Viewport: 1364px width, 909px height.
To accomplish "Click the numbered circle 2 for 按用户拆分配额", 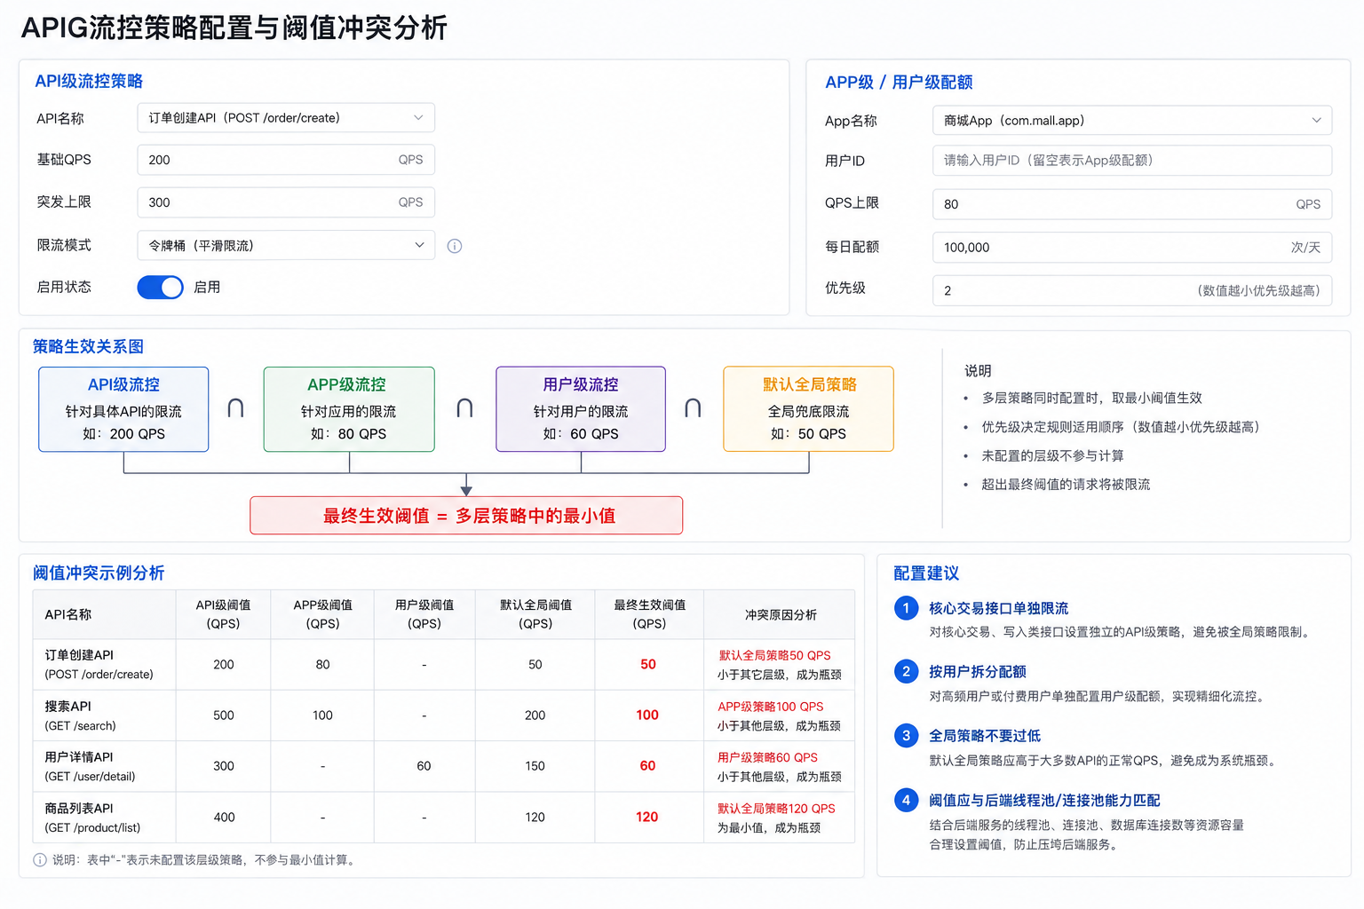I will 906,671.
